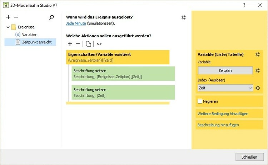Screen dimensions: 268x165
Task: Copy action using the clipboard icon
Action: tap(88, 44)
